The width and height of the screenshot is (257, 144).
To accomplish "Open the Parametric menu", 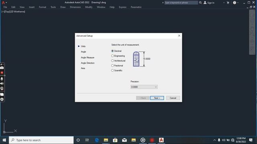I will (x=136, y=7).
